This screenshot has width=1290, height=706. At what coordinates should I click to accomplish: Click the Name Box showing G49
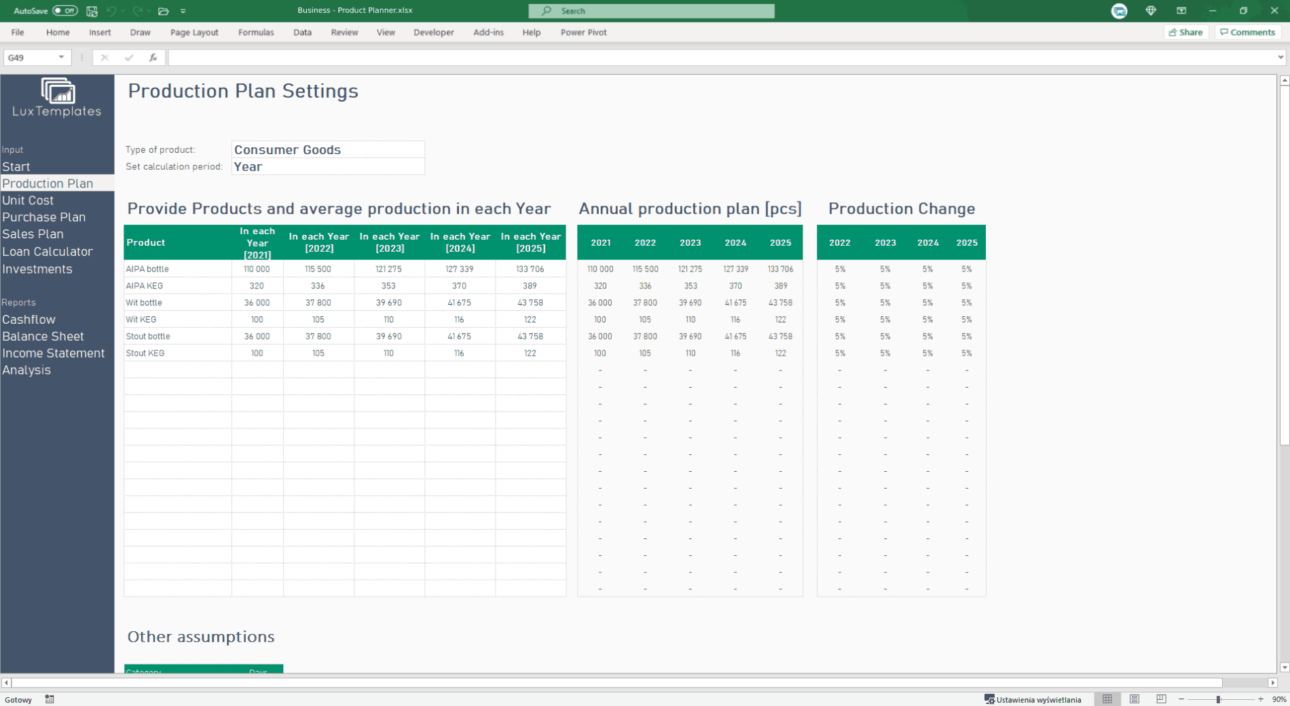pos(31,58)
